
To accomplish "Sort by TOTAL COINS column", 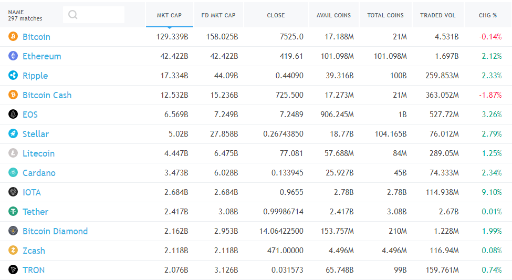I will pos(385,15).
